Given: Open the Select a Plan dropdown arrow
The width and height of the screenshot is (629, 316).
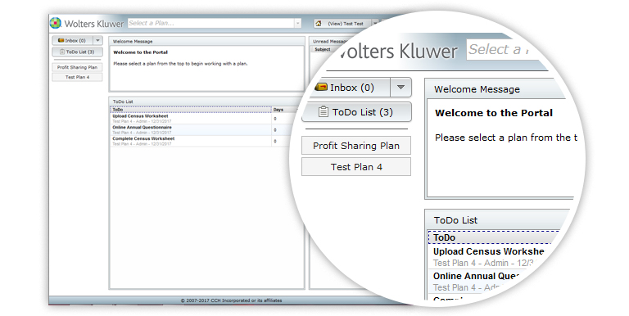Looking at the screenshot, I should pyautogui.click(x=297, y=24).
